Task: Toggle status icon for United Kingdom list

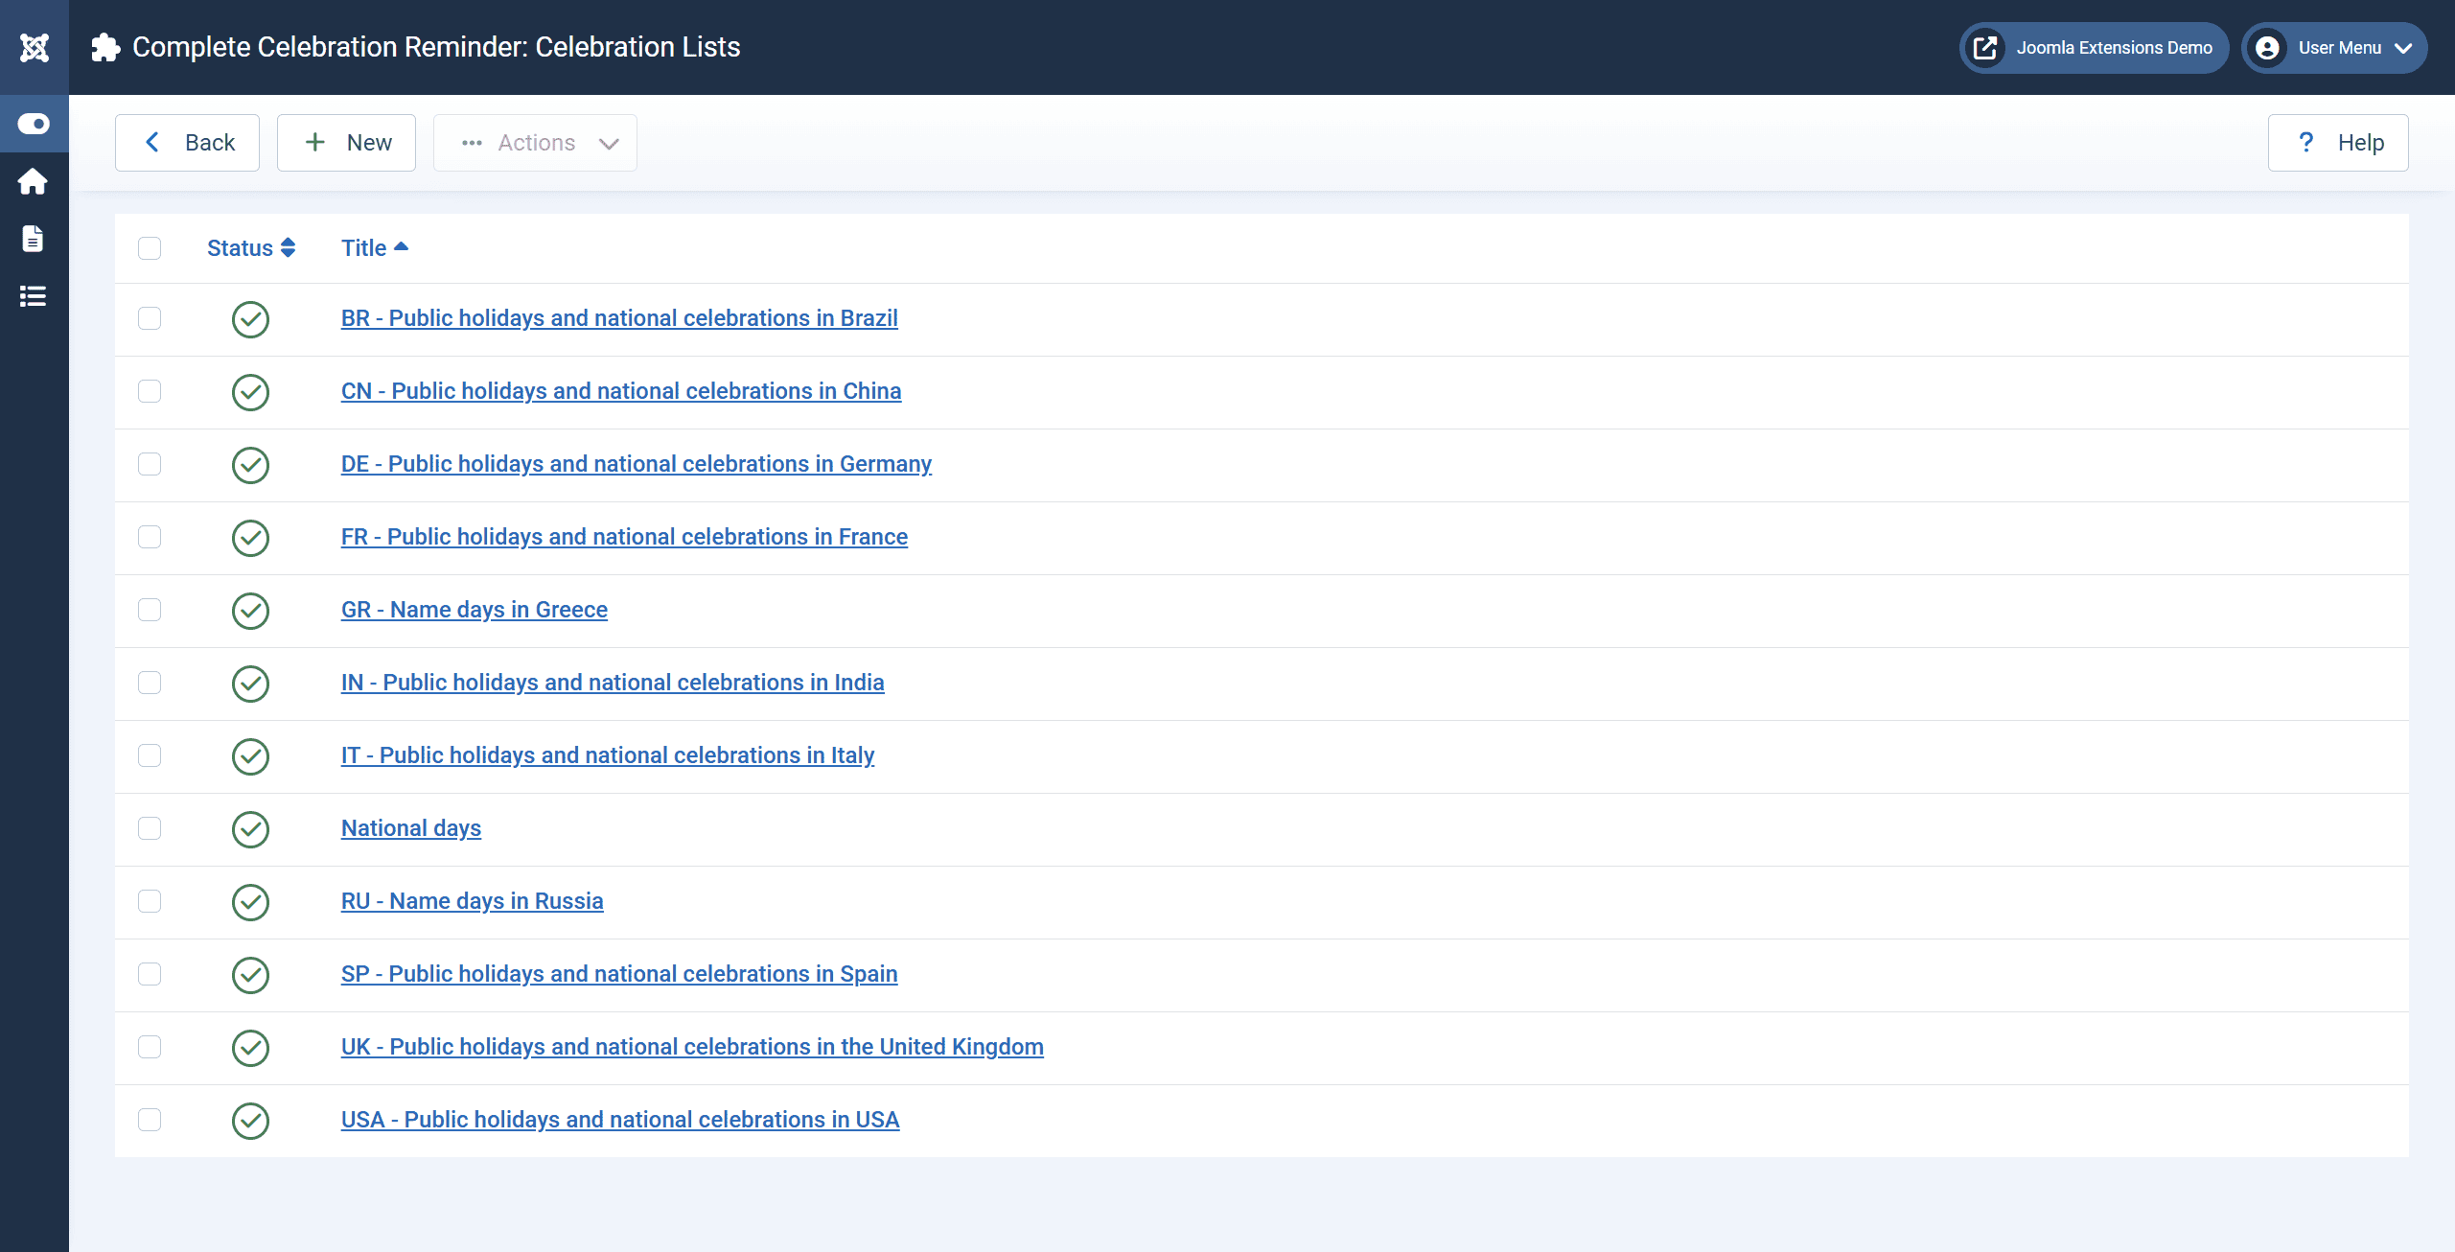Action: (x=250, y=1048)
